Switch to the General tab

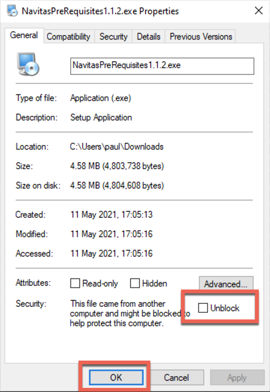[24, 35]
